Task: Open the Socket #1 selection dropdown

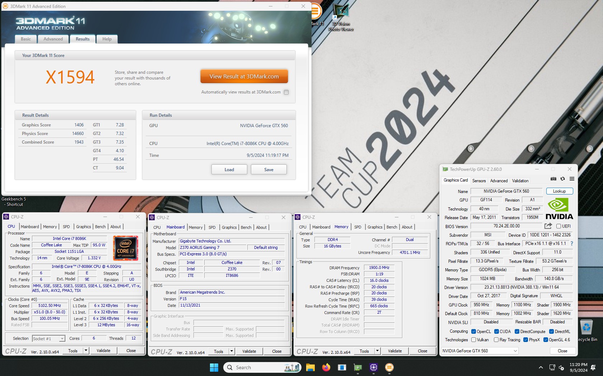Action: pyautogui.click(x=48, y=338)
